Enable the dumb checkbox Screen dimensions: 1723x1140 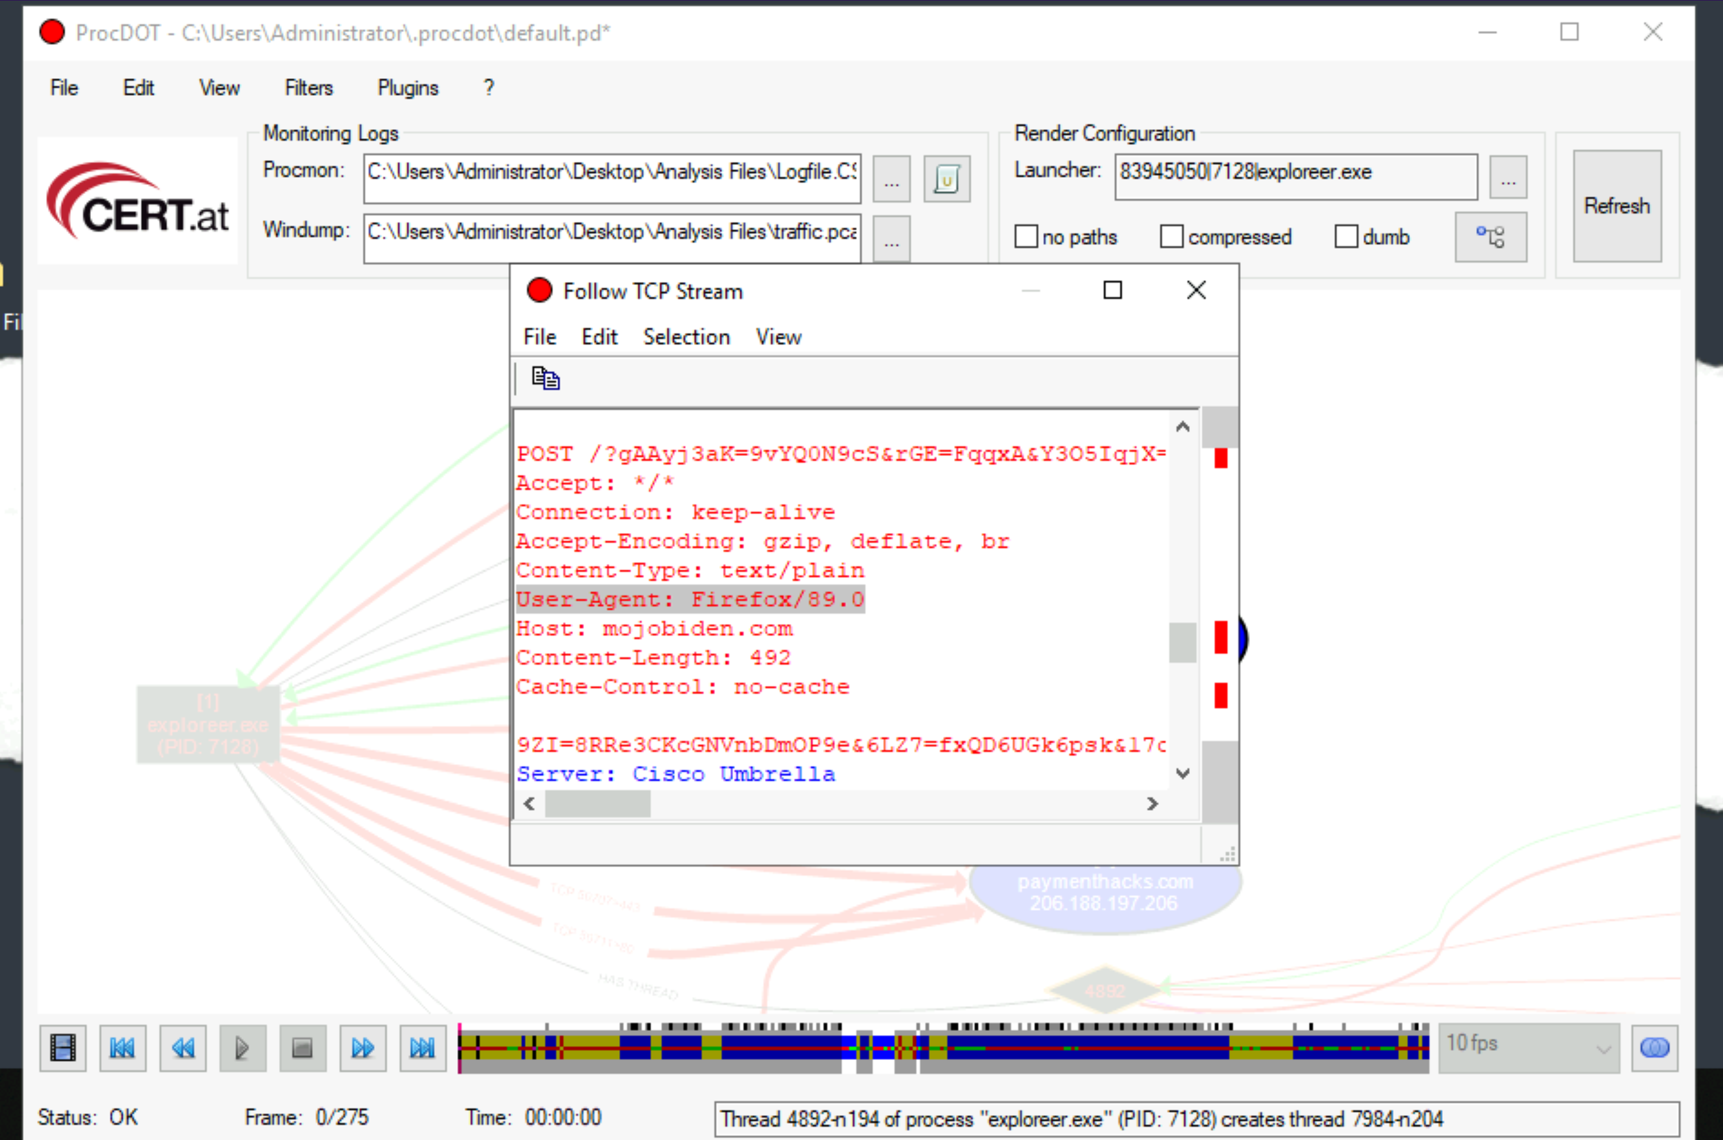pyautogui.click(x=1346, y=236)
